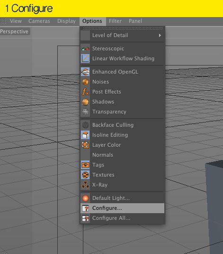The height and width of the screenshot is (254, 223).
Task: Click the Noises sphere icon
Action: (85, 82)
